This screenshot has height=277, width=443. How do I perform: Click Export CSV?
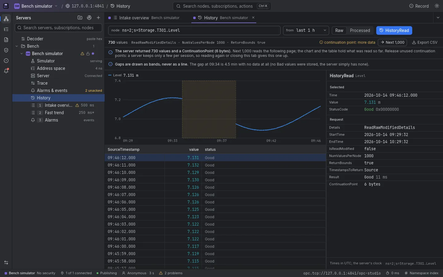tap(425, 42)
